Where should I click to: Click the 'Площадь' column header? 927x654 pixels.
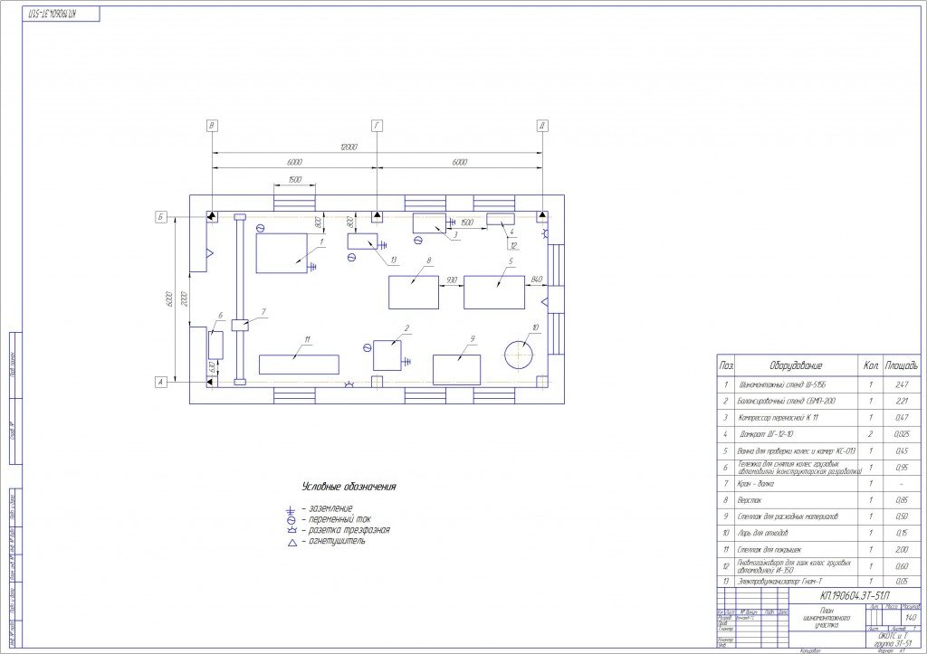click(902, 366)
